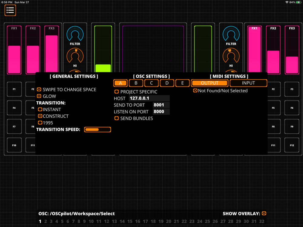Click the left blue FILTER knob

(75, 34)
